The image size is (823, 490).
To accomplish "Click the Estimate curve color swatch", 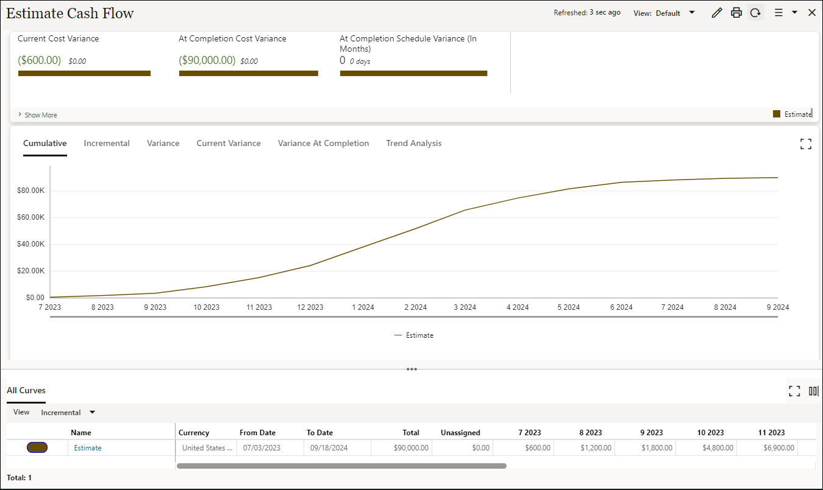I will pyautogui.click(x=37, y=447).
